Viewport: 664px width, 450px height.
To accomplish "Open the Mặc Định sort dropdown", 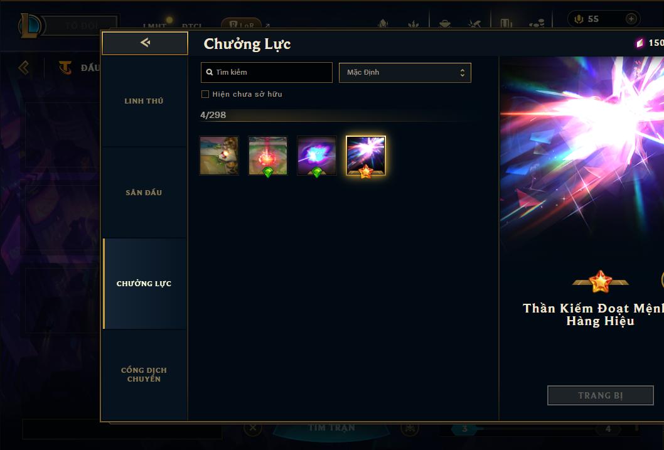I will (405, 72).
